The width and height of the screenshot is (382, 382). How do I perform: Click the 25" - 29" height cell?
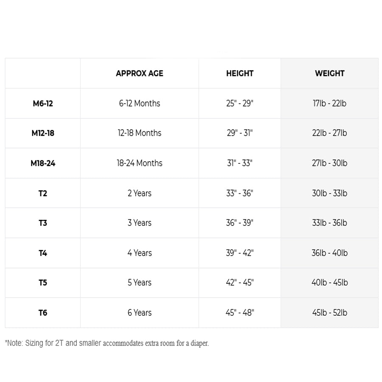(x=240, y=104)
